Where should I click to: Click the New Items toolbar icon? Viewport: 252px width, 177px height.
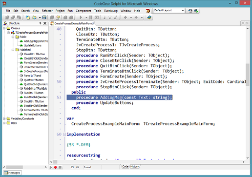(x=28, y=17)
